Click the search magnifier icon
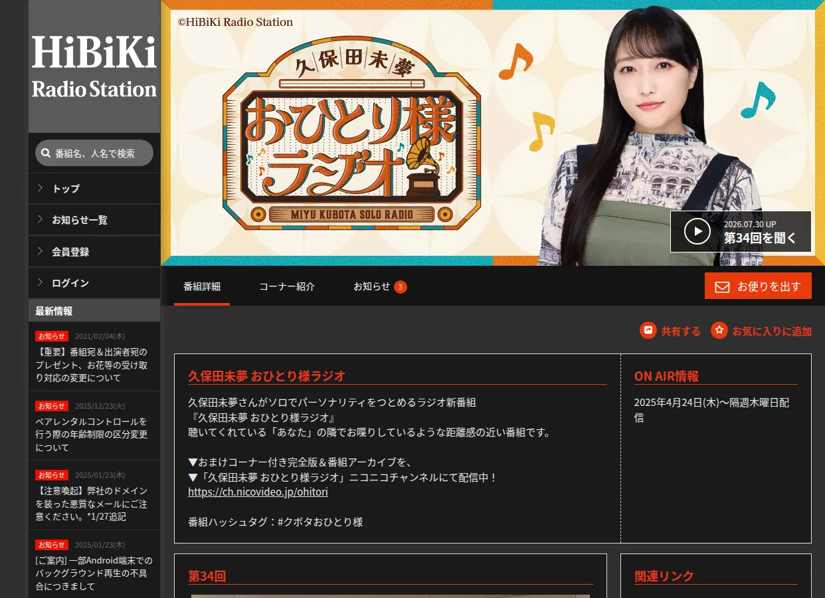 [45, 153]
